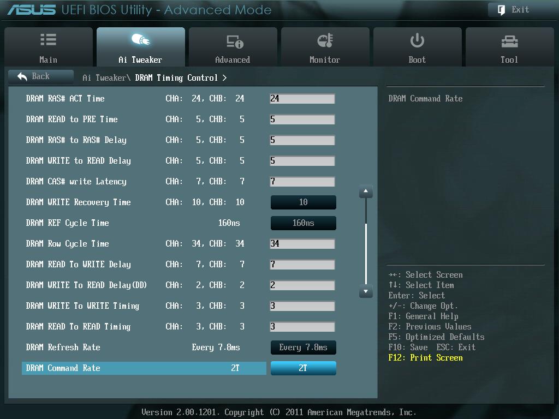The width and height of the screenshot is (559, 419).
Task: Open DRAM Command Rate 2T dropdown
Action: click(x=304, y=368)
